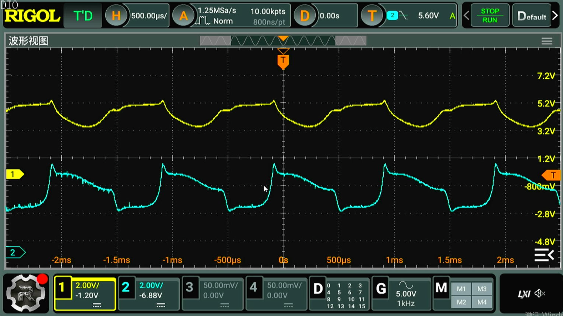563x316 pixels.
Task: Click the RIGOL gear navigation icon
Action: point(26,293)
